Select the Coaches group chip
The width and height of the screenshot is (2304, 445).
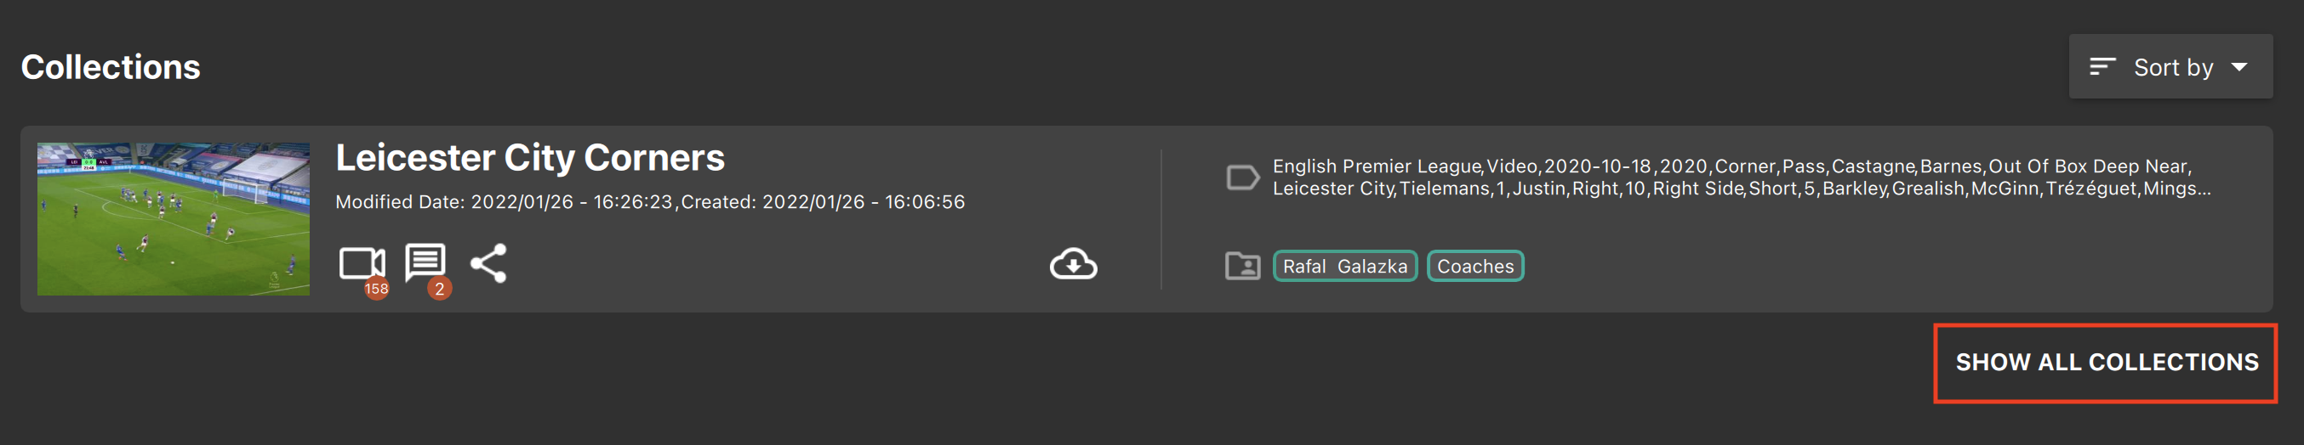coord(1474,267)
